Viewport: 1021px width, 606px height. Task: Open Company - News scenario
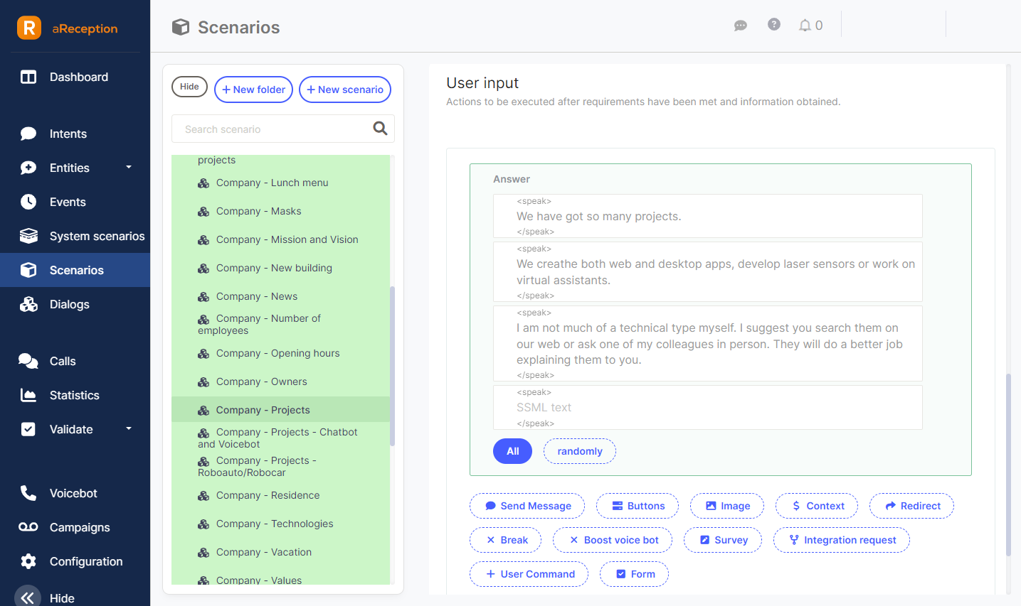tap(280, 297)
